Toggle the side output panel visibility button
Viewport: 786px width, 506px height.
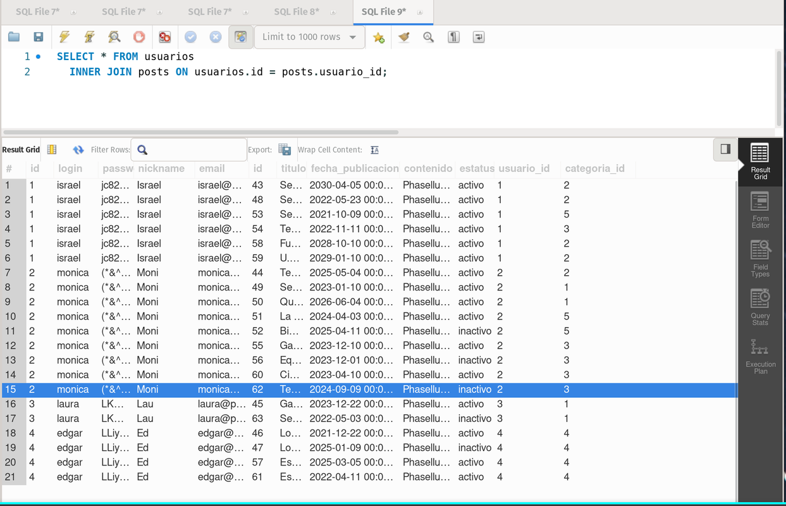[725, 149]
